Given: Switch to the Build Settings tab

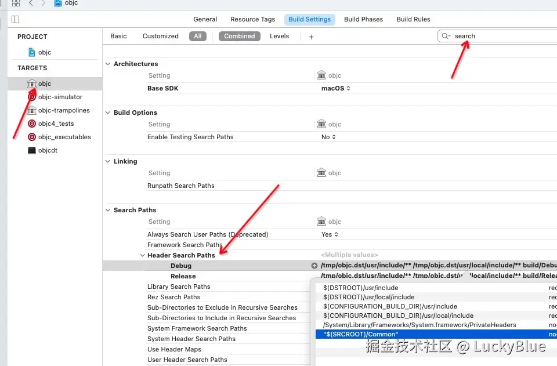Looking at the screenshot, I should (x=309, y=19).
